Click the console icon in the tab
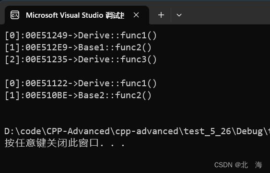This screenshot has width=270, height=173. pos(15,15)
